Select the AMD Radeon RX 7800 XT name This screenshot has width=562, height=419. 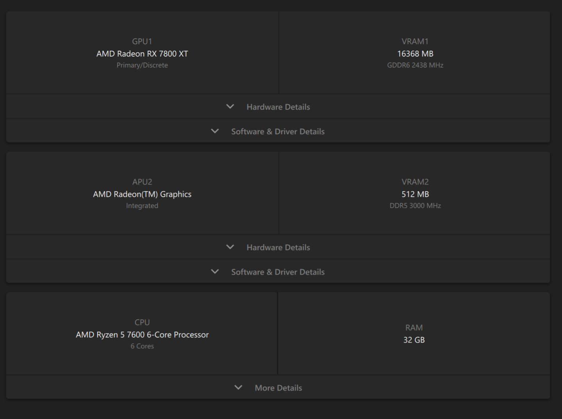142,54
